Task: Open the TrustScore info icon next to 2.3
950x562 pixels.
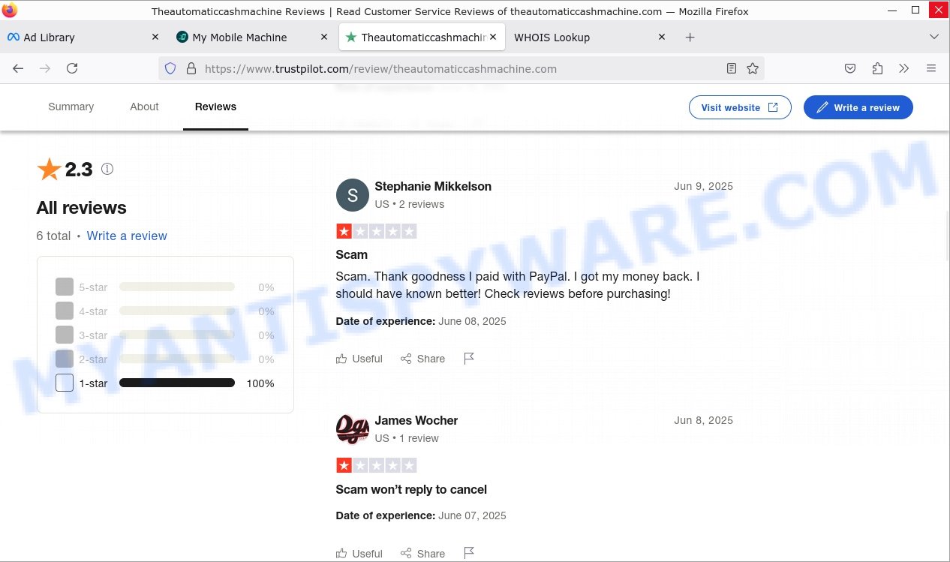Action: click(x=107, y=169)
